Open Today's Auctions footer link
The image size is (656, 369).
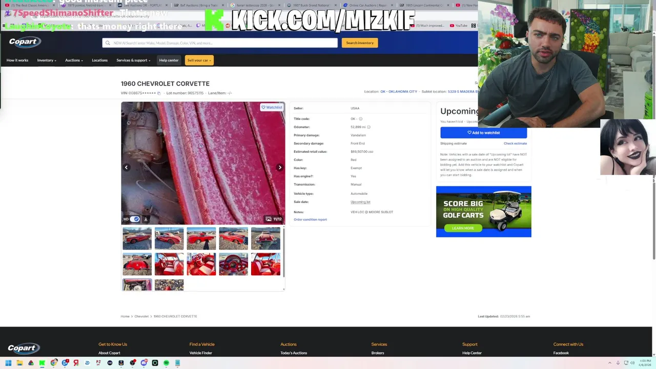coord(294,353)
